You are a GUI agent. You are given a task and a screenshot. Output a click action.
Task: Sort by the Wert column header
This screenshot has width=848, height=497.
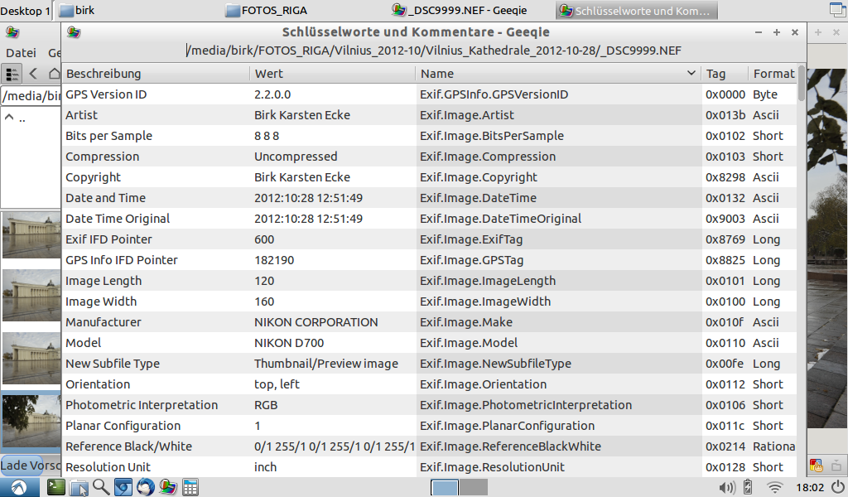point(333,74)
